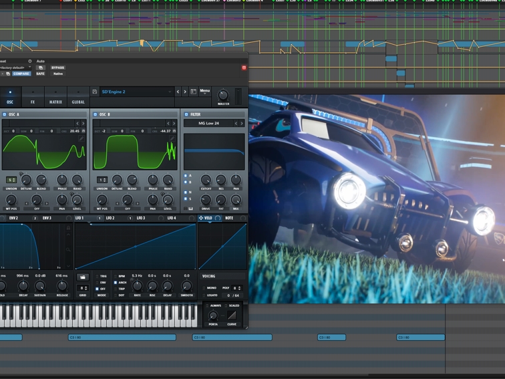This screenshot has height=379, width=505.
Task: Open the SD'Engine 2 preset dropdown
Action: (136, 92)
